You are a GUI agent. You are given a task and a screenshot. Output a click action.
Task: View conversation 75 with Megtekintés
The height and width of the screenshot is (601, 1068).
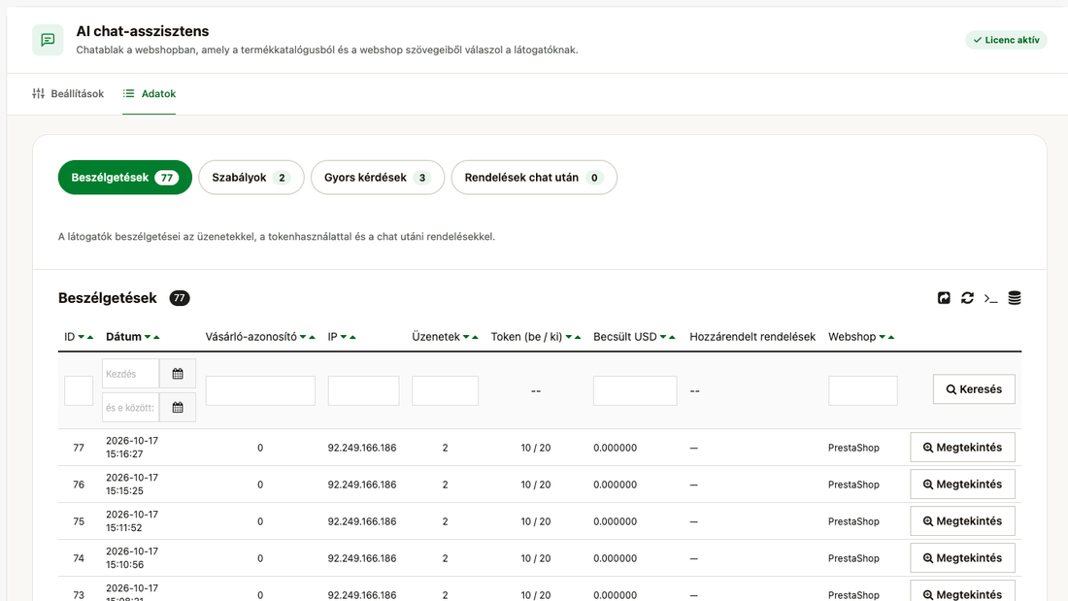pos(962,521)
